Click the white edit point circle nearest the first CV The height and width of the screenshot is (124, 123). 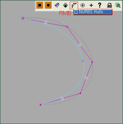(x=46, y=22)
